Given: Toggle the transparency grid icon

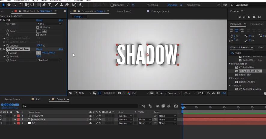Looking at the screenshot, I should coord(157,93).
